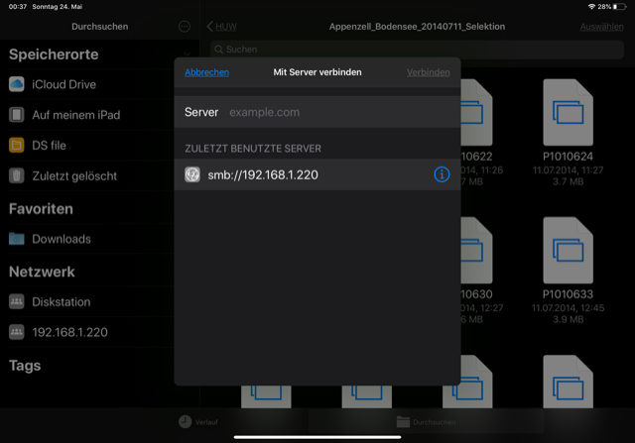Viewport: 635px width, 443px height.
Task: Open the P1010633 image file
Action: click(x=568, y=250)
